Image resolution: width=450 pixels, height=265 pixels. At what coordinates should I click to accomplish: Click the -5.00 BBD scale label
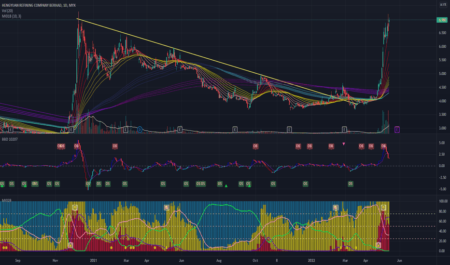pos(442,189)
